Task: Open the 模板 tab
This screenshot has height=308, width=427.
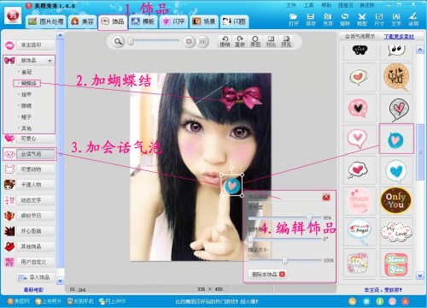Action: (x=143, y=21)
